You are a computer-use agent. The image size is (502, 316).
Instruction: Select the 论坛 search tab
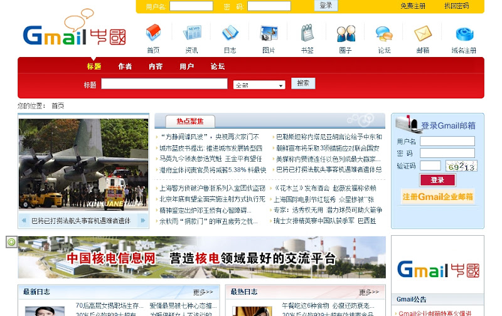pyautogui.click(x=218, y=66)
